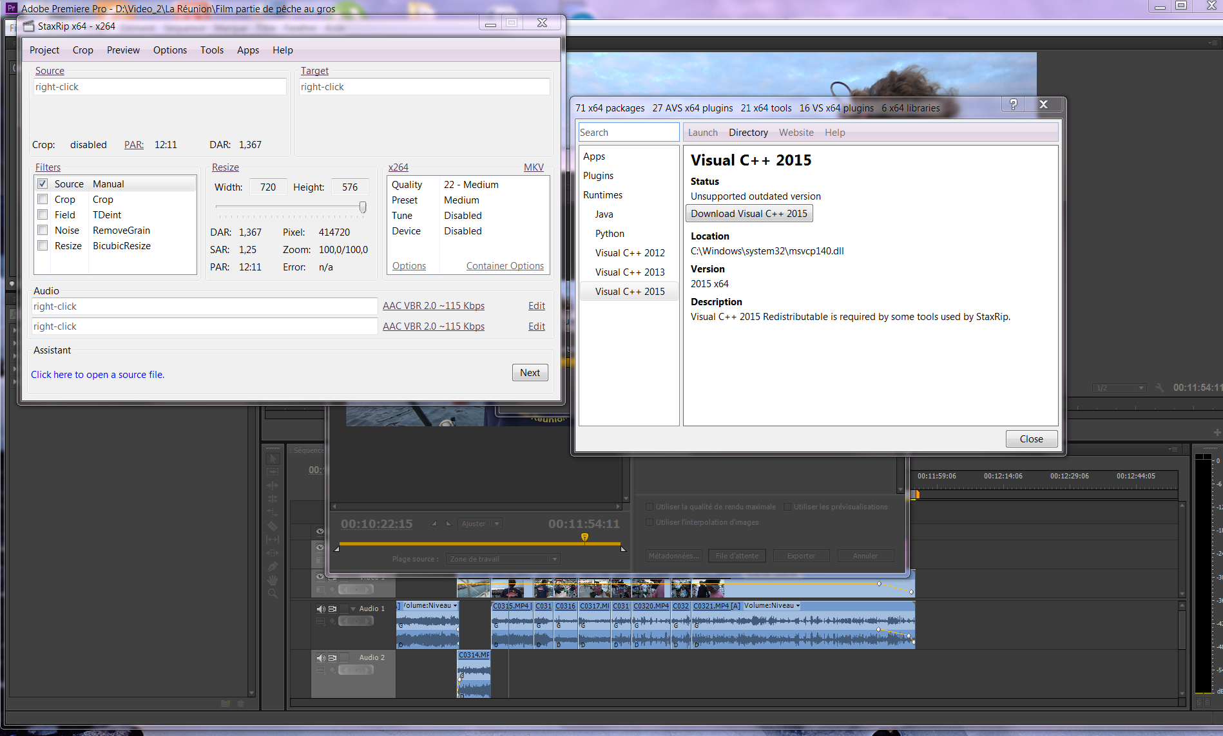Open Volume:Niveau dropdown on first Audio 1 clip

pyautogui.click(x=430, y=606)
